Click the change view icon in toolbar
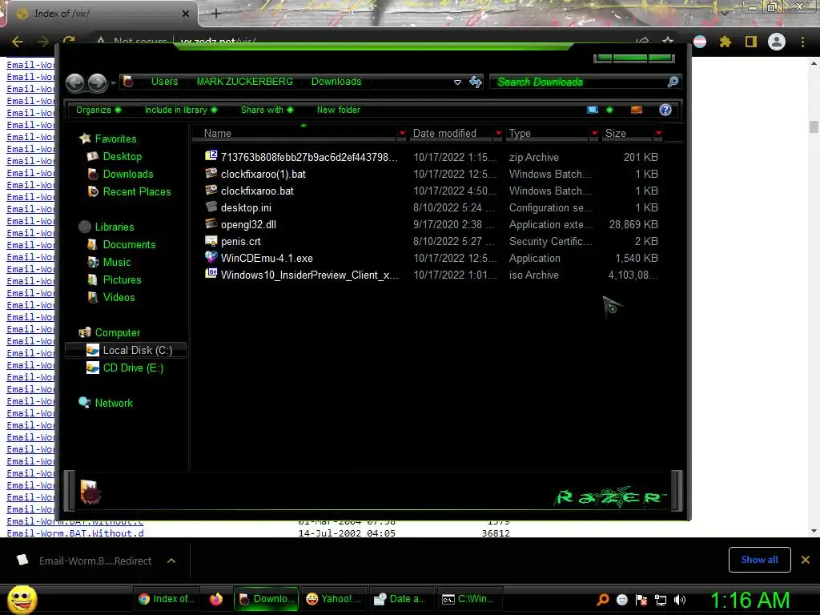This screenshot has height=615, width=820. pyautogui.click(x=593, y=110)
